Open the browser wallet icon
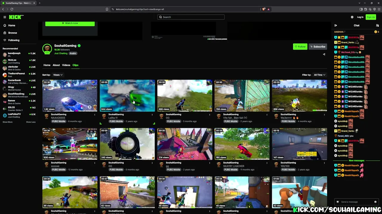Viewport: 382px width, 214px height. coord(365,9)
